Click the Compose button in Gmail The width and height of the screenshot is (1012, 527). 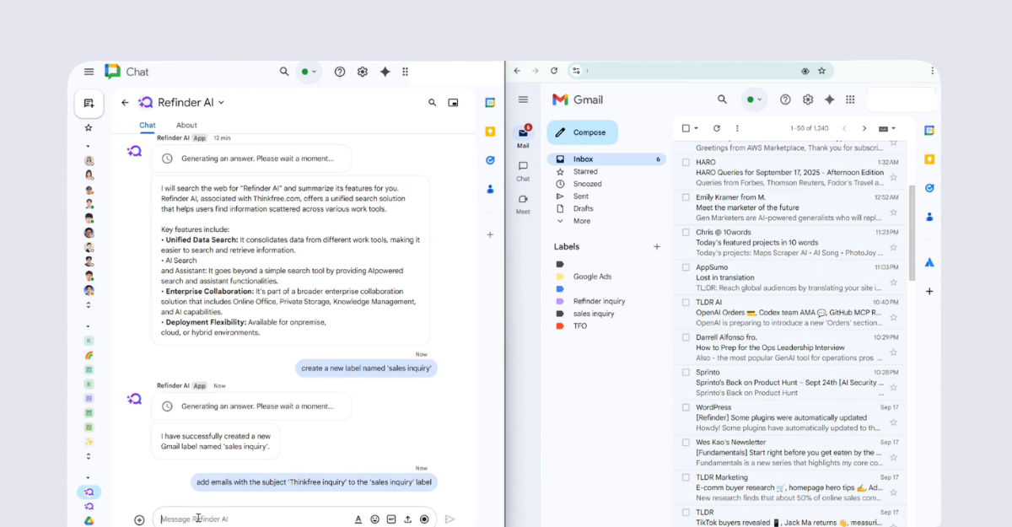tap(582, 132)
